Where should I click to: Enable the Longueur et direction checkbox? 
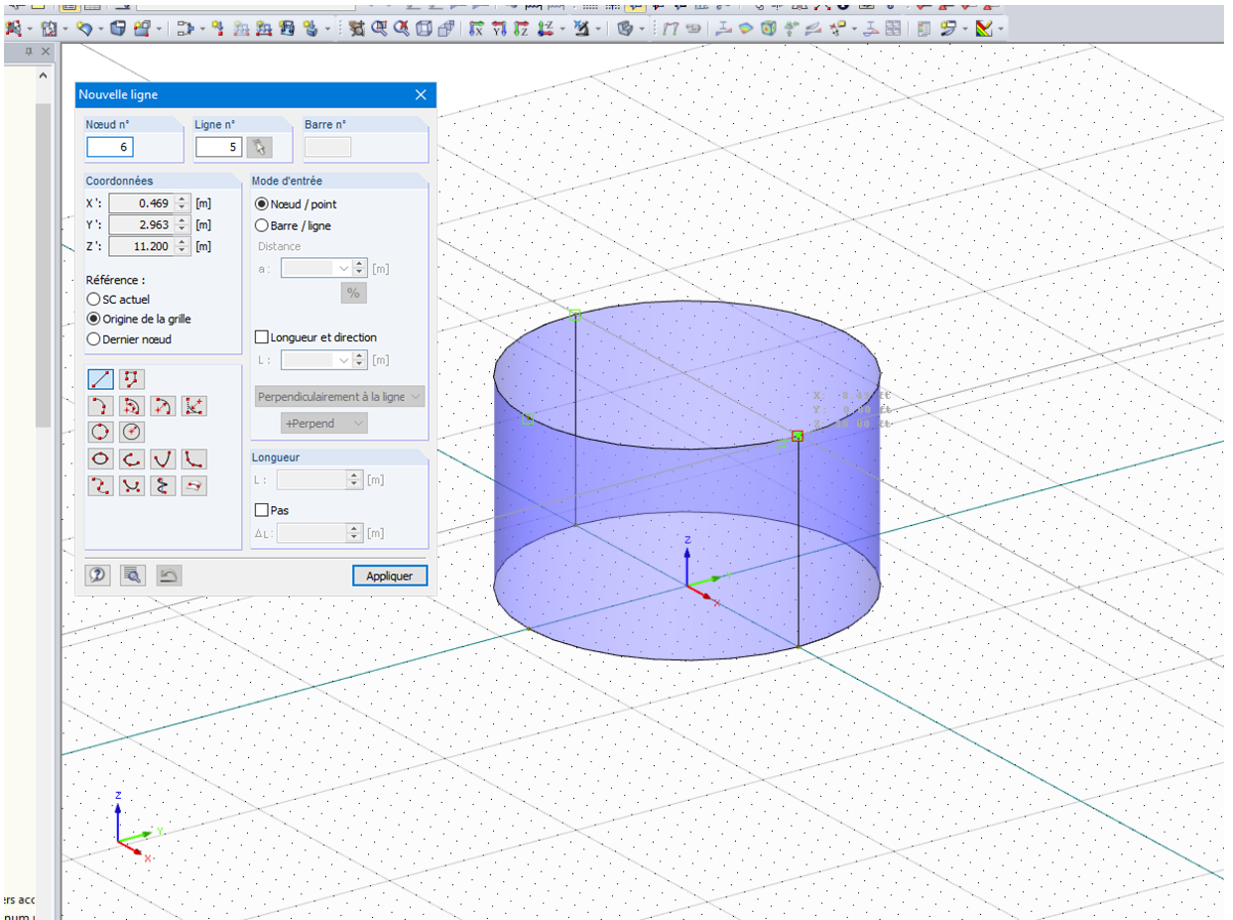[316, 337]
